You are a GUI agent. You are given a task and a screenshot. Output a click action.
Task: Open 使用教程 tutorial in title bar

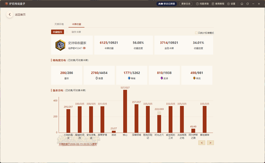point(218,4)
